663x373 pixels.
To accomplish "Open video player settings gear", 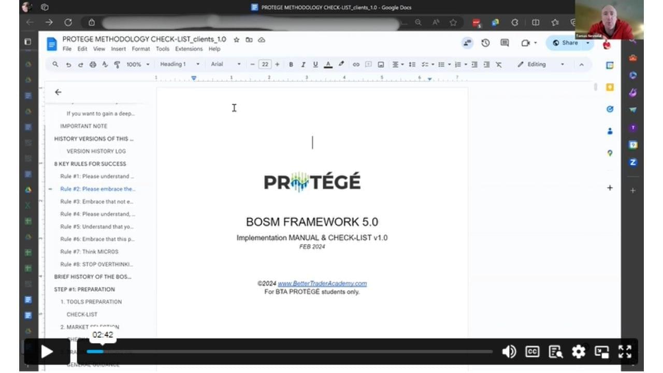I will pos(578,352).
